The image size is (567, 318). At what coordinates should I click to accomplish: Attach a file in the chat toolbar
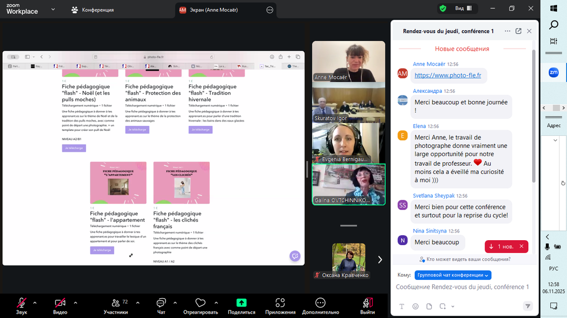429,306
